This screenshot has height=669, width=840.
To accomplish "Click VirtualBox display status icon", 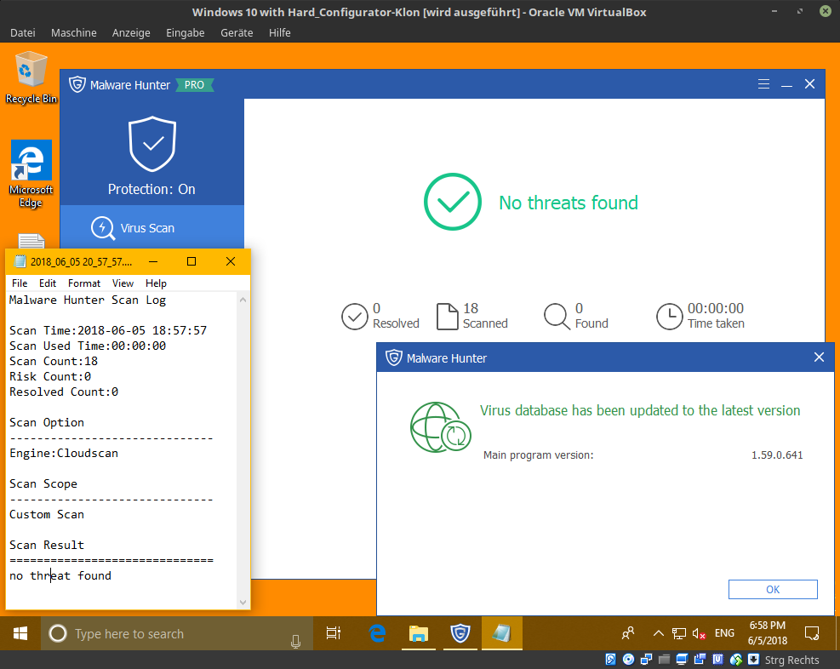I will point(682,660).
